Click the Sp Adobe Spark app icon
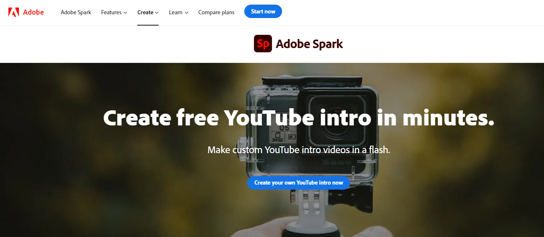This screenshot has width=544, height=237. tap(263, 44)
